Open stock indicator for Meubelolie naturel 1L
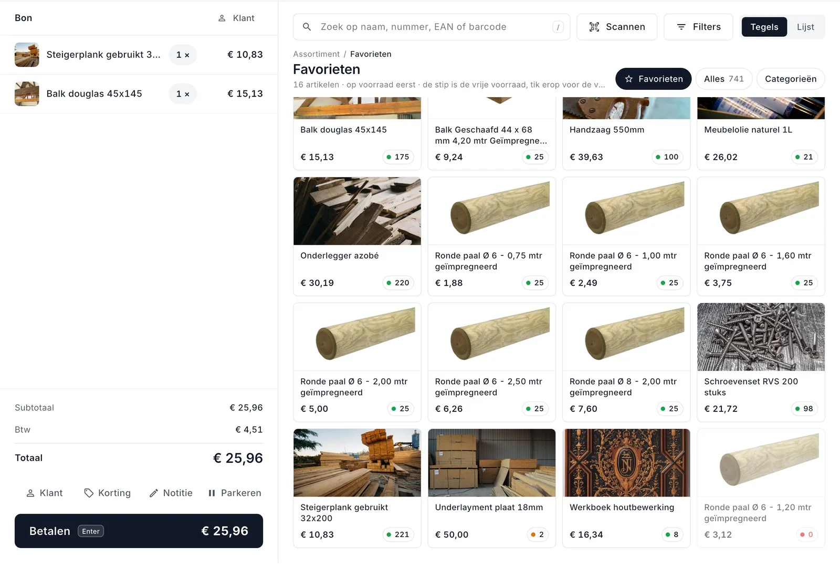The image size is (840, 578). coord(804,157)
